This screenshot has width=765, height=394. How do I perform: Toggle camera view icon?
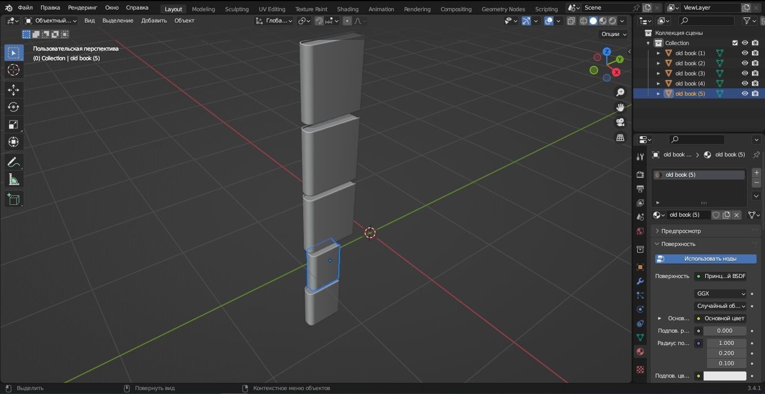click(620, 123)
